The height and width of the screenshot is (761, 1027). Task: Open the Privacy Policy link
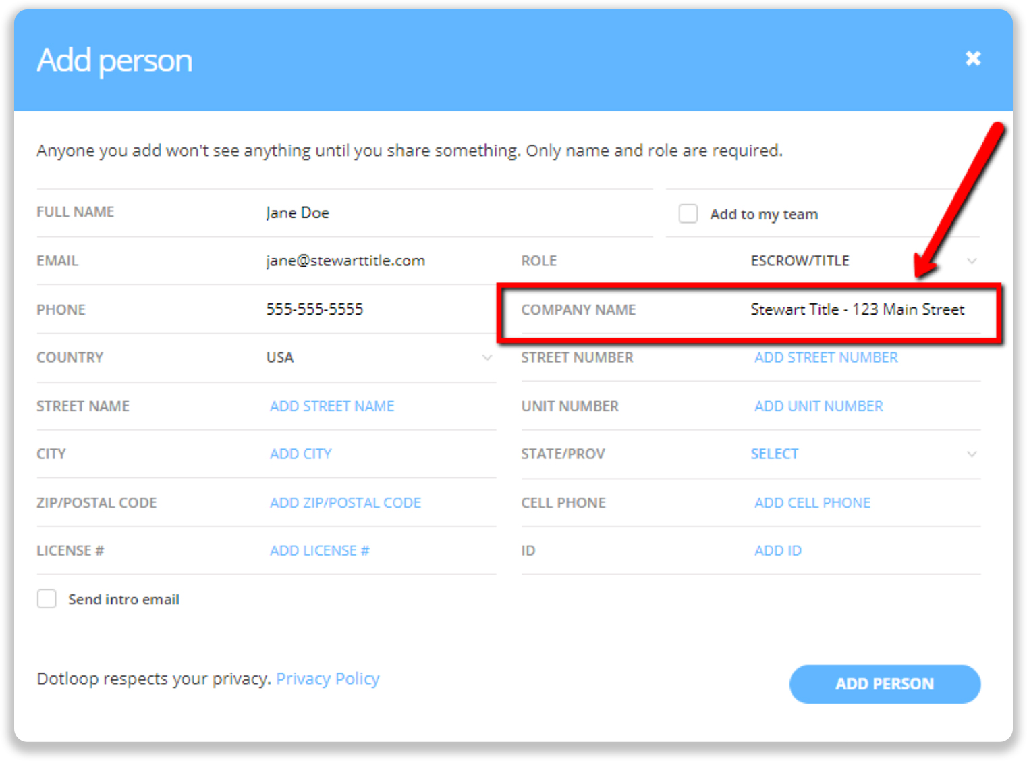tap(327, 679)
